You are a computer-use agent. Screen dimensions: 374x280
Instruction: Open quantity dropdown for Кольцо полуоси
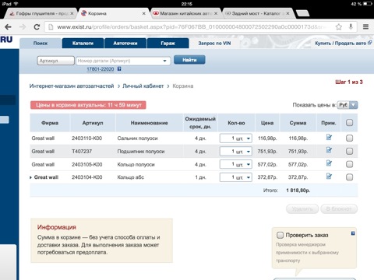pos(236,164)
